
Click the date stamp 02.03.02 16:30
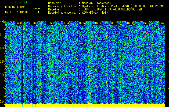click(16, 12)
